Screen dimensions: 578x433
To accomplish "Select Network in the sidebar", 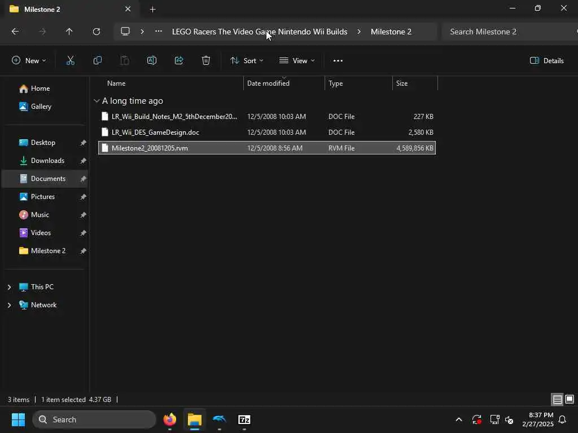I will coord(43,305).
